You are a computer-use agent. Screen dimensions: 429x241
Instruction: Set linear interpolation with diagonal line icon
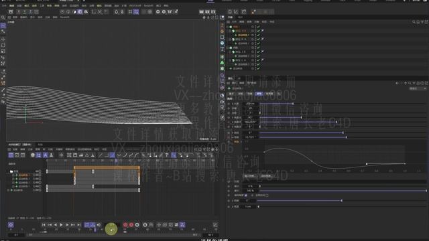pyautogui.click(x=101, y=155)
